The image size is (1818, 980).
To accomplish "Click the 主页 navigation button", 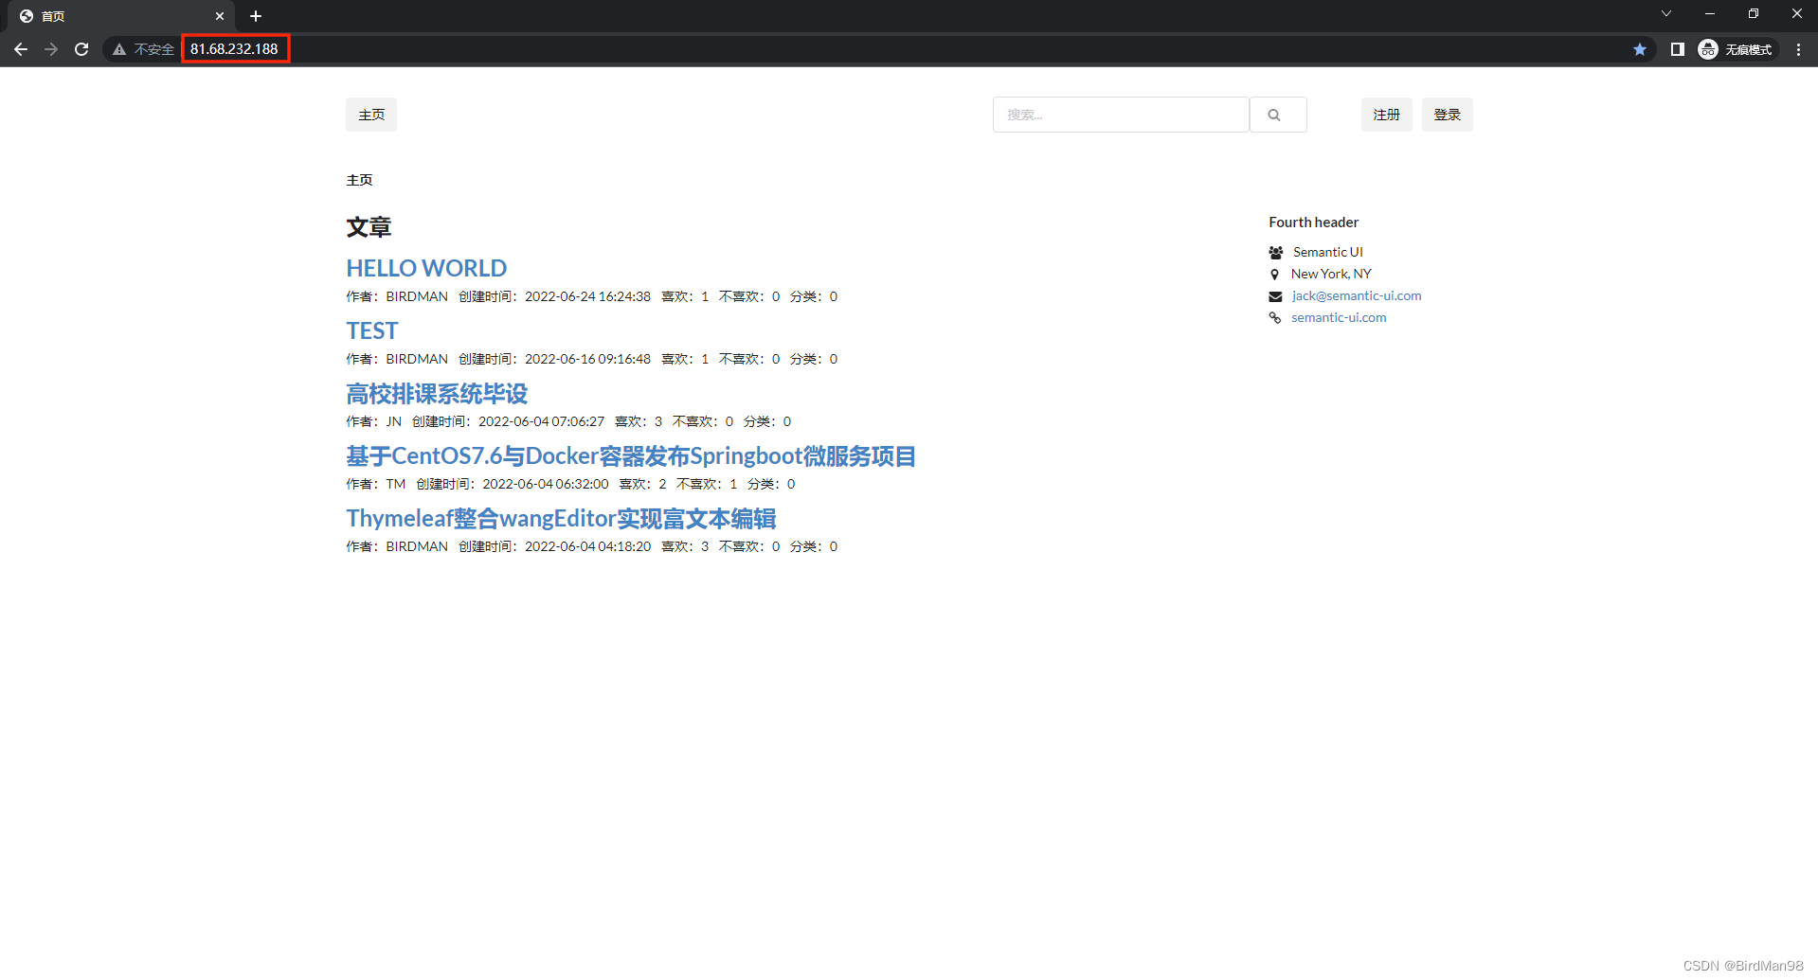I will (x=371, y=115).
